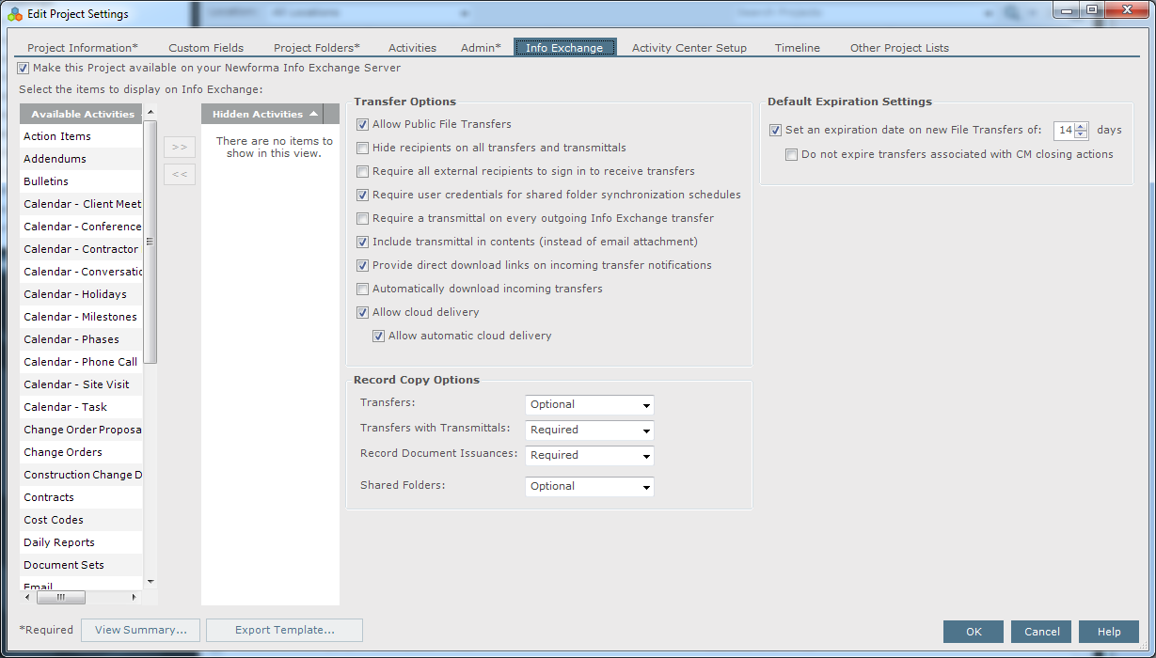Check Require all external recipients to sign in
The height and width of the screenshot is (658, 1156).
pyautogui.click(x=362, y=171)
